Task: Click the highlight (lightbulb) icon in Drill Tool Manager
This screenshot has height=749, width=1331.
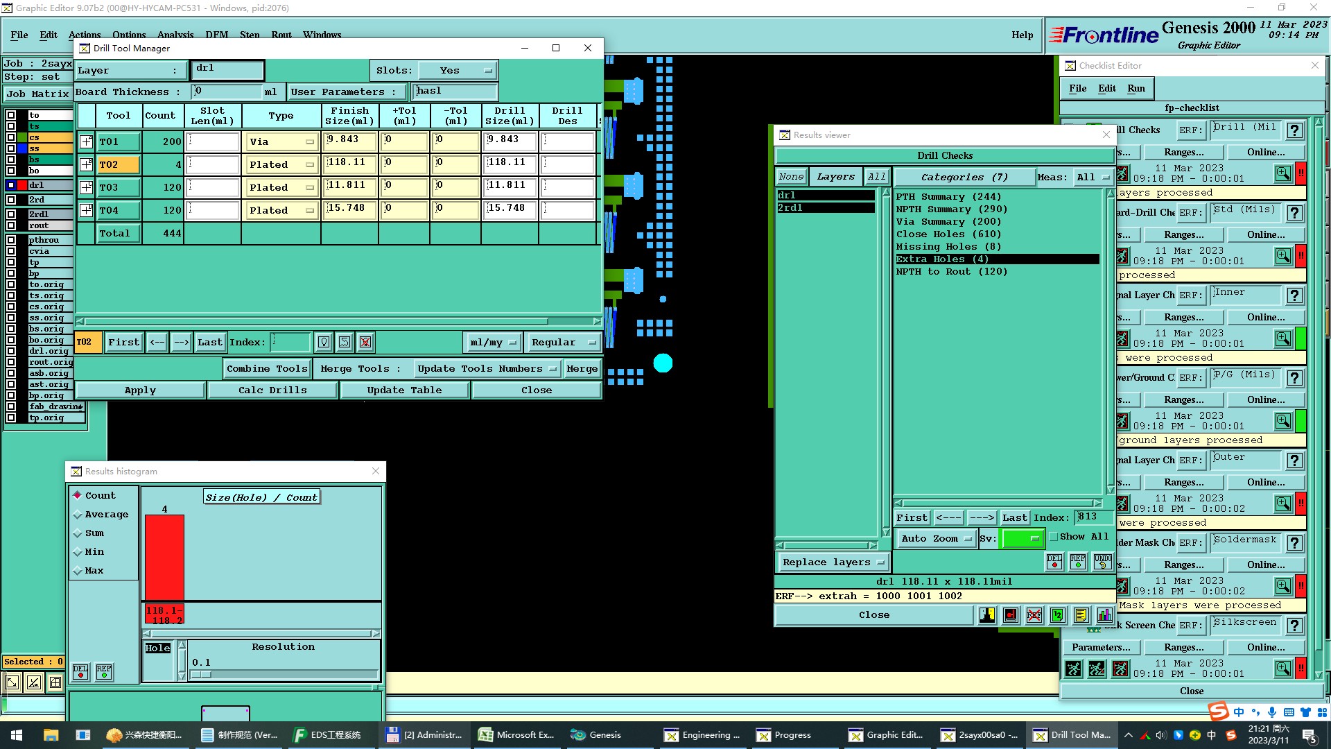Action: [324, 342]
